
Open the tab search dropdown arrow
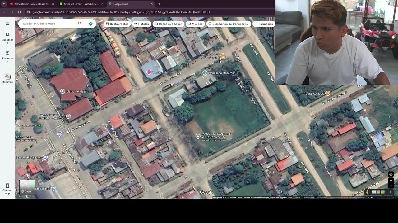coord(4,4)
